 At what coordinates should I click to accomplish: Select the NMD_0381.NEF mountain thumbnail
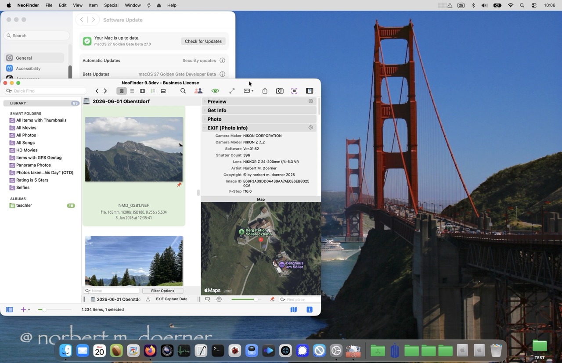pos(134,149)
